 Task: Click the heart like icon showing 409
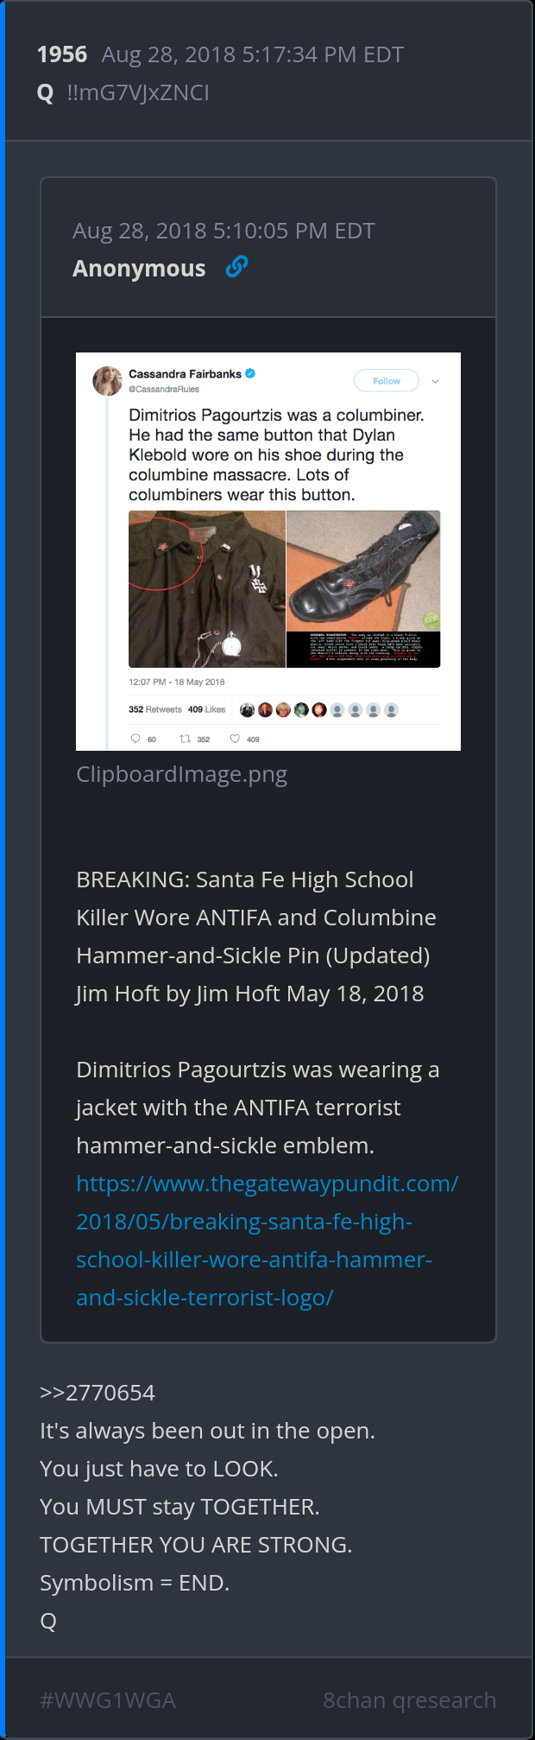tap(235, 739)
